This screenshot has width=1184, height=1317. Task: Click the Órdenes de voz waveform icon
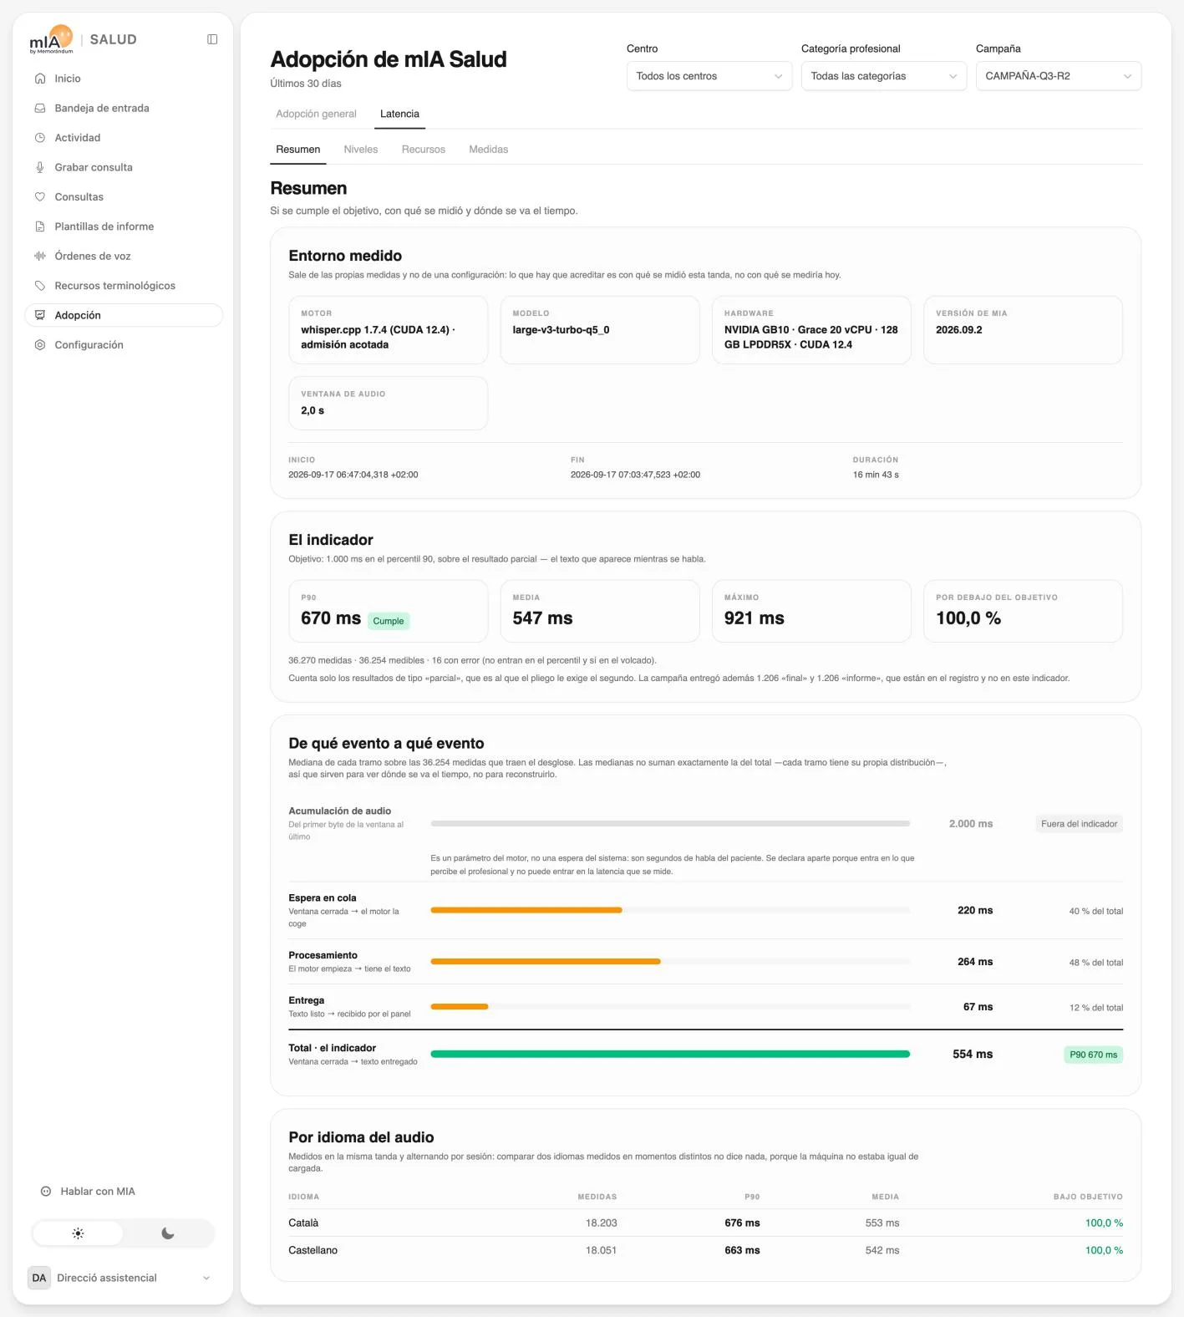pyautogui.click(x=40, y=256)
